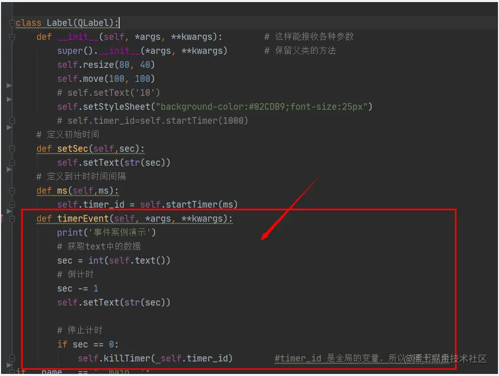This screenshot has height=376, width=499.
Task: Click fold end marker beside self.killTimer line
Action: (x=12, y=358)
